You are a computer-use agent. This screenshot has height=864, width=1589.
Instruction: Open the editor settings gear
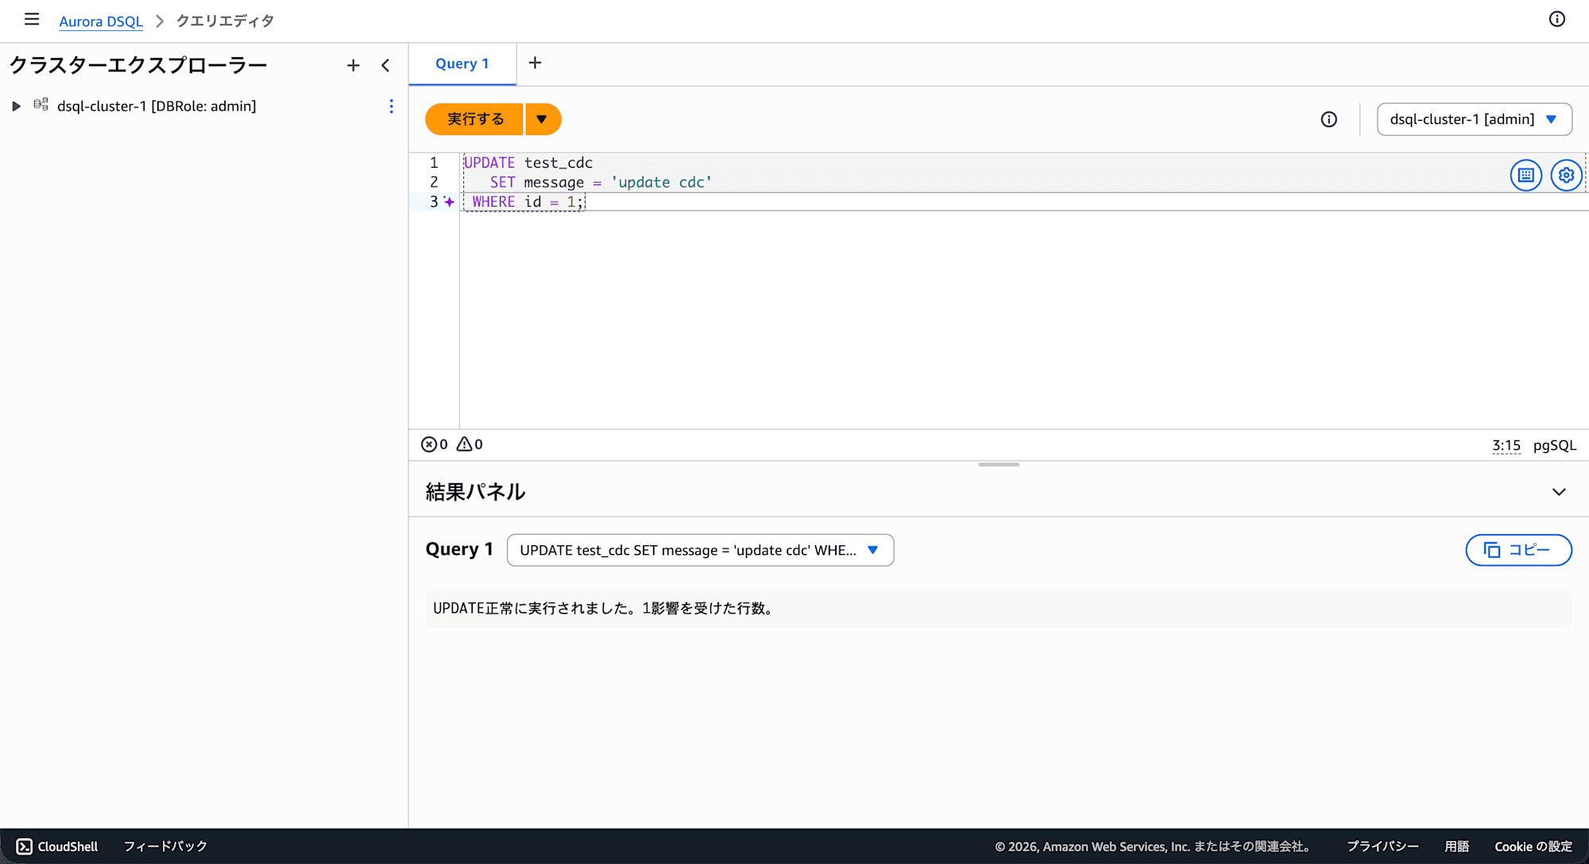(1566, 175)
